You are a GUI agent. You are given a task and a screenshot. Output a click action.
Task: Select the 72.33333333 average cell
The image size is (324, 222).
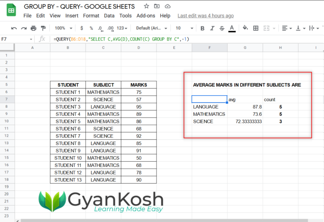pyautogui.click(x=245, y=121)
